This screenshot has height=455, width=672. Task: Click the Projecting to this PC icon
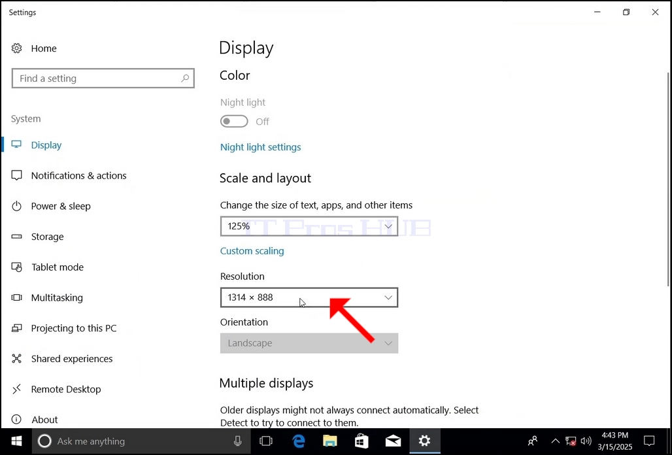17,328
